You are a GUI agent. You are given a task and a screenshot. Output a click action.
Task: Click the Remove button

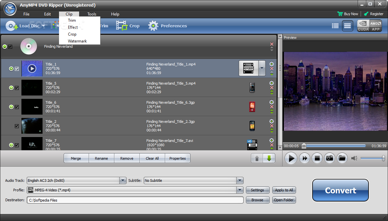click(127, 158)
